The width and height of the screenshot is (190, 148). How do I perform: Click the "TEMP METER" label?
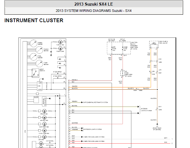[46, 64]
